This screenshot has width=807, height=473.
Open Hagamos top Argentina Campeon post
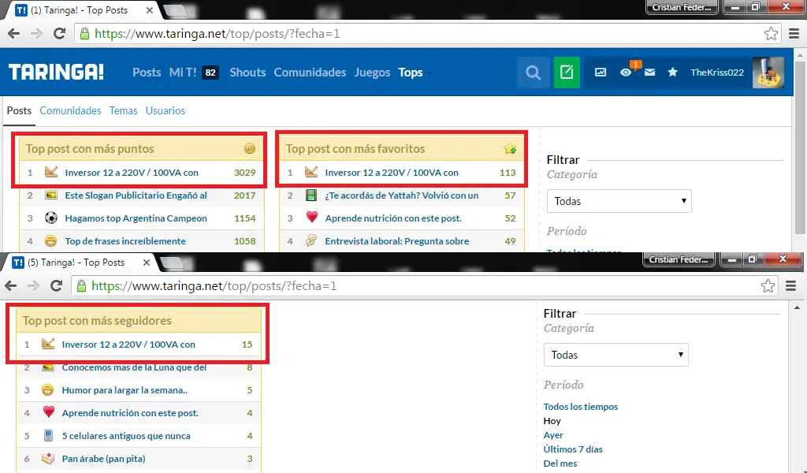pyautogui.click(x=136, y=218)
